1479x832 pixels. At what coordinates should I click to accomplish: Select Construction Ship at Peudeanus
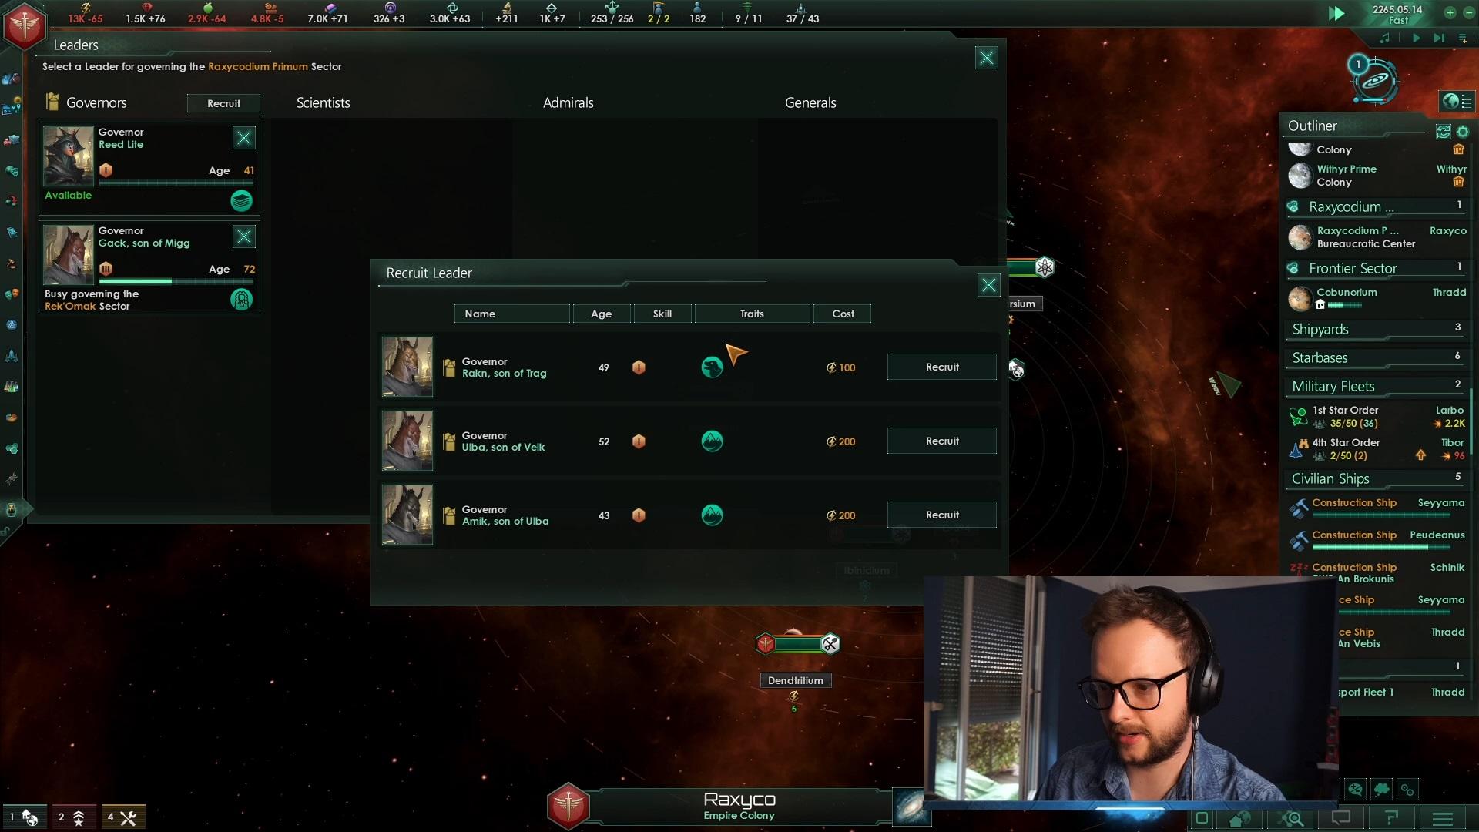[x=1376, y=539]
